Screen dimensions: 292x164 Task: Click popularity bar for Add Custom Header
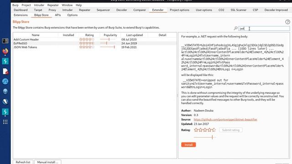[x=108, y=39]
